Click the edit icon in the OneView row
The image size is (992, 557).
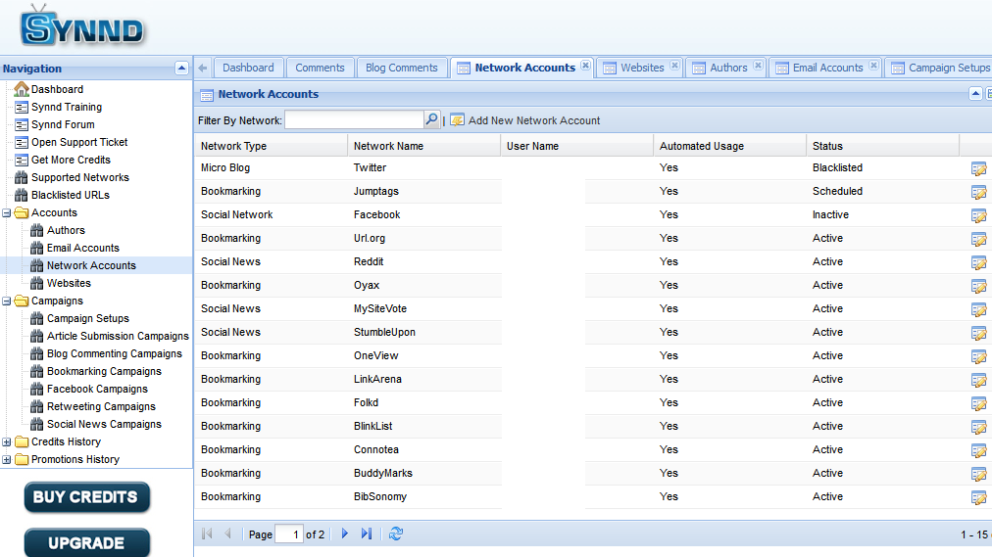point(978,356)
